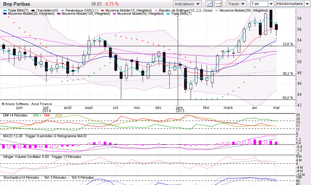The height and width of the screenshot is (185, 311).
Task: Open the Tracer dropdown menu
Action: click(237, 4)
